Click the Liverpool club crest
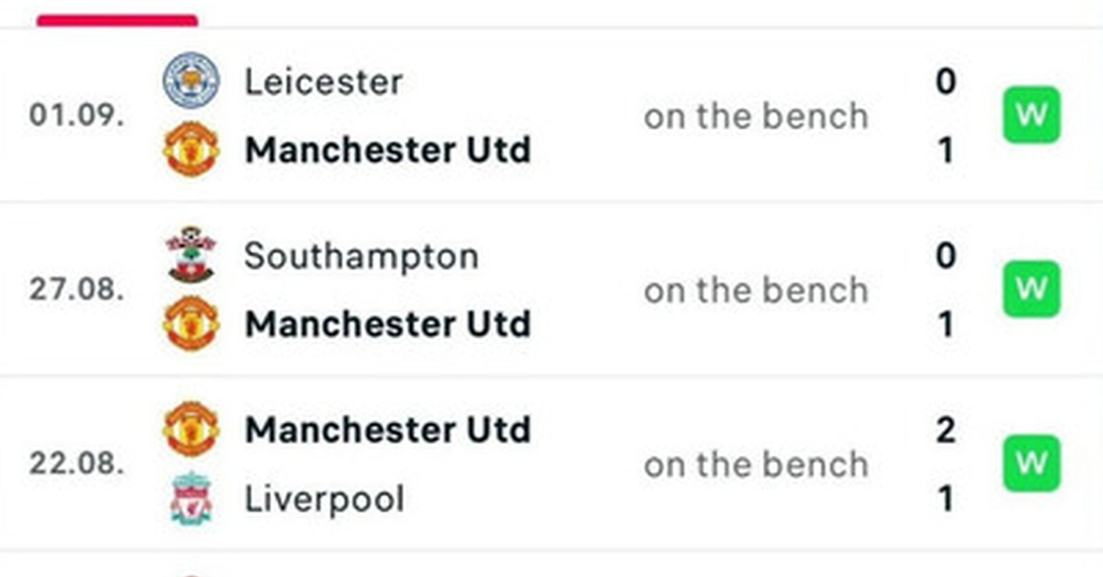 [x=191, y=498]
